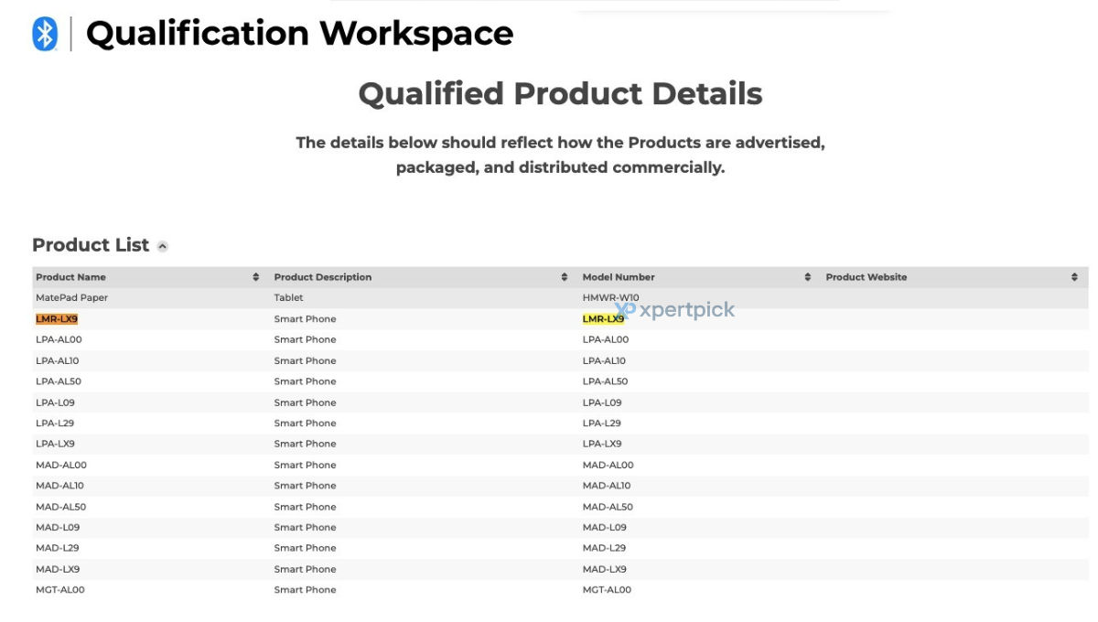Viewport: 1098px width, 622px height.
Task: Sort by Product Name column arrows
Action: point(256,277)
